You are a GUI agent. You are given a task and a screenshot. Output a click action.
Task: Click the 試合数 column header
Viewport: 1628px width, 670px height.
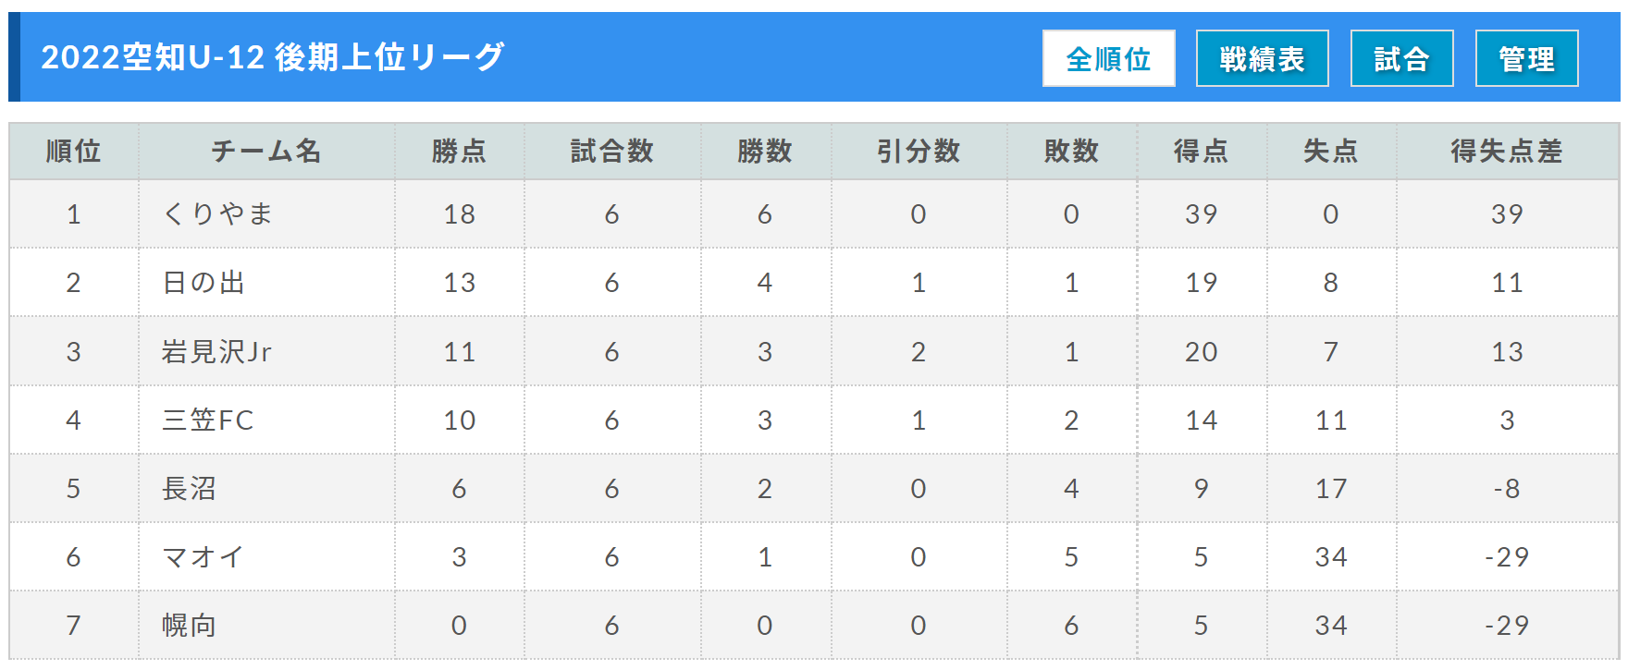(x=612, y=151)
